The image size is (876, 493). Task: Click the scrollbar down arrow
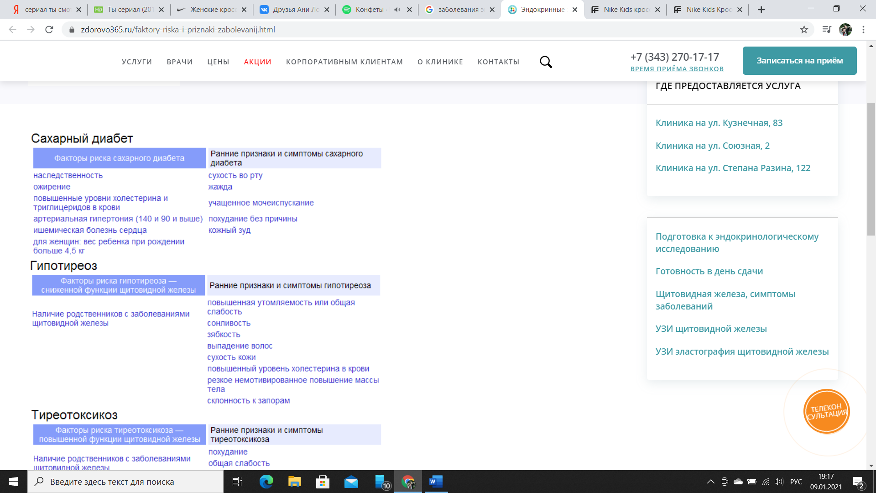pos(871,466)
